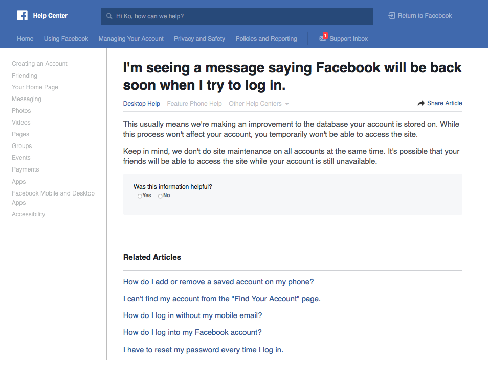Open Payments in the sidebar
Viewport: 488px width, 366px height.
[x=25, y=169]
